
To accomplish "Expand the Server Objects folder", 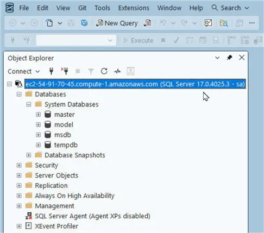I will click(x=19, y=175).
